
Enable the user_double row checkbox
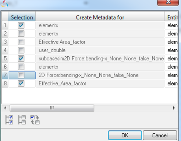[21, 50]
